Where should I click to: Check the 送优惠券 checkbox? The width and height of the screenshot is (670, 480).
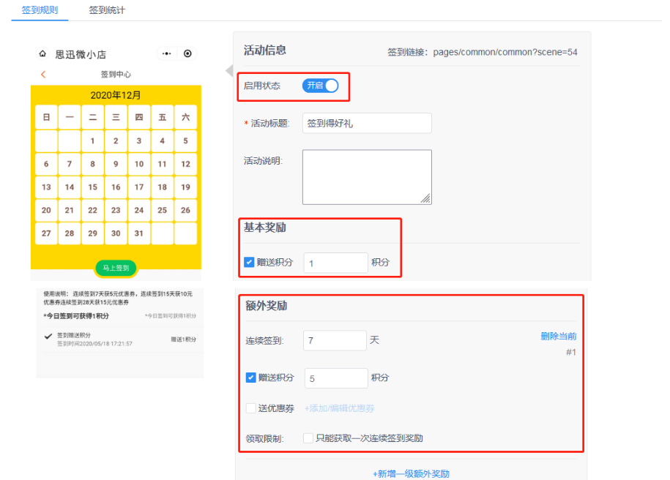[x=251, y=408]
